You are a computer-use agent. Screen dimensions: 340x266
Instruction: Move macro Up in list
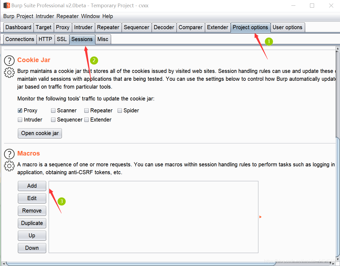tap(32, 235)
